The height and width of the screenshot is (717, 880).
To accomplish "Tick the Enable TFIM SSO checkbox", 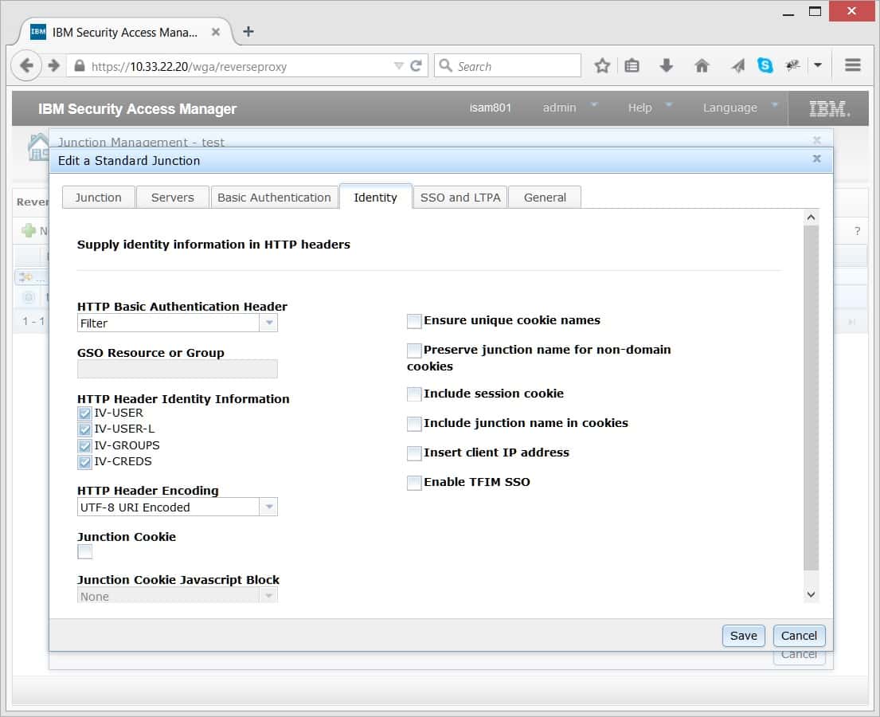I will click(x=414, y=483).
